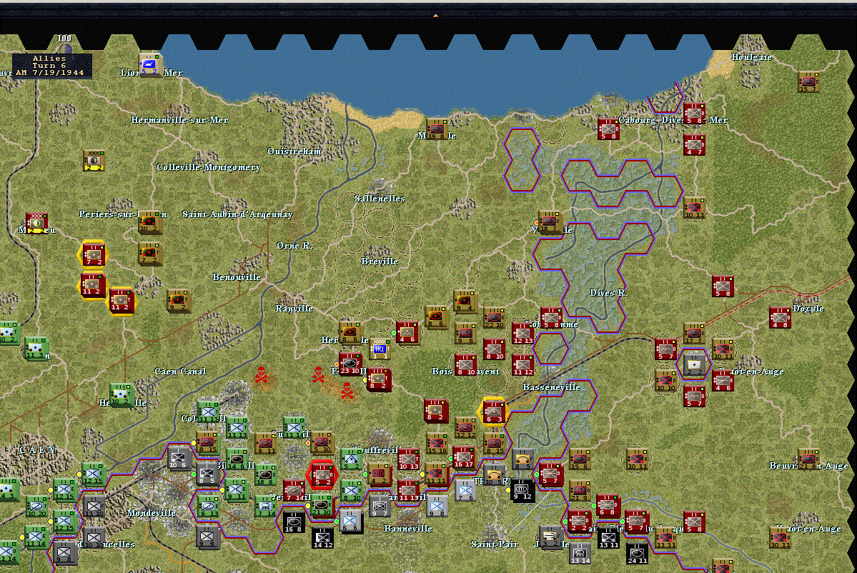Select the tan 6-11 unit counter
857x573 pixels.
click(x=264, y=444)
